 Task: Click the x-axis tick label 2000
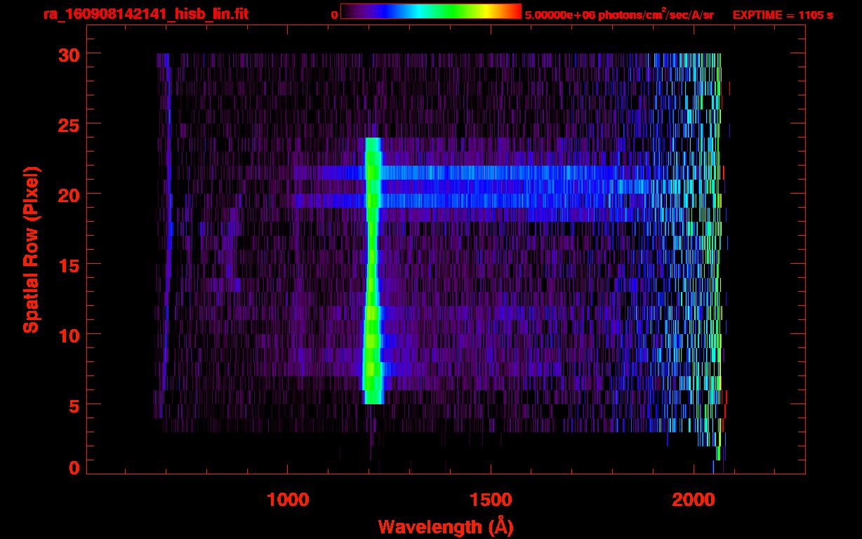coord(693,500)
